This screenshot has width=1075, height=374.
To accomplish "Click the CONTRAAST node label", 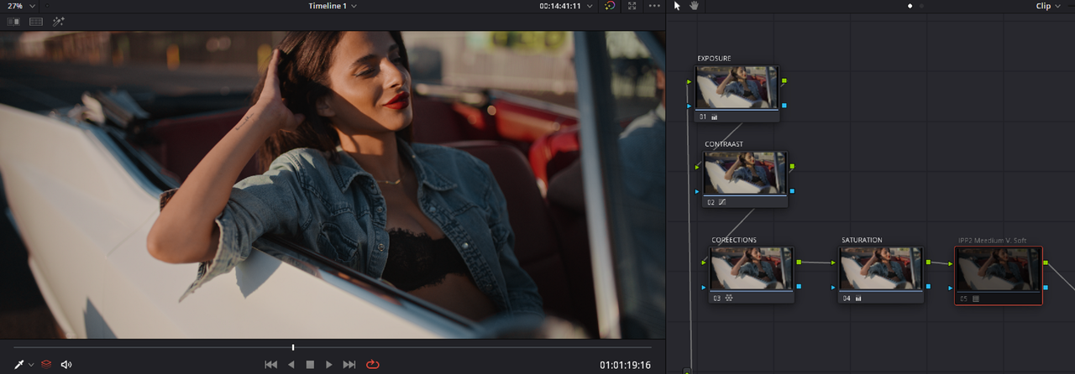I will [724, 144].
